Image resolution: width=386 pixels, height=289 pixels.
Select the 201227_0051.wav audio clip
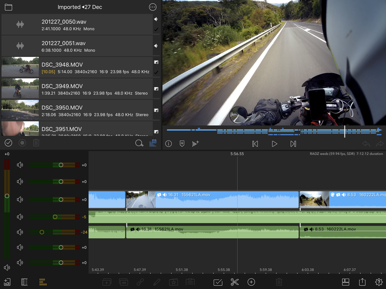tap(77, 46)
